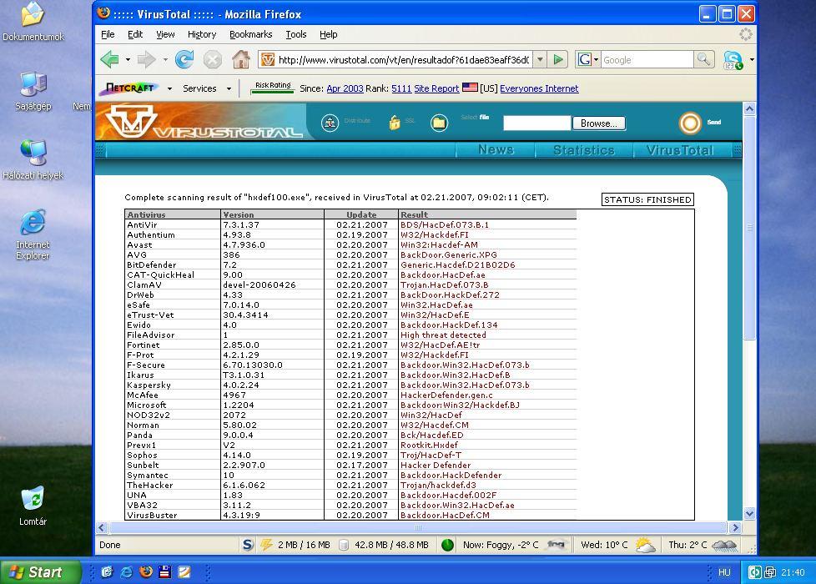Screen dimensions: 816x584
Task: Select the Lomtár recycle bin icon
Action: [x=33, y=506]
